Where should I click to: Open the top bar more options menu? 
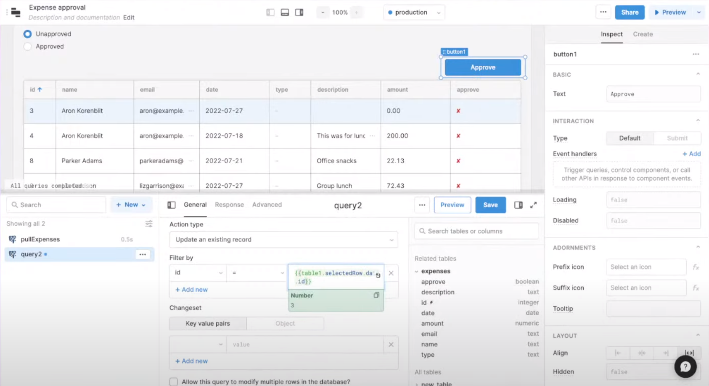(x=603, y=12)
